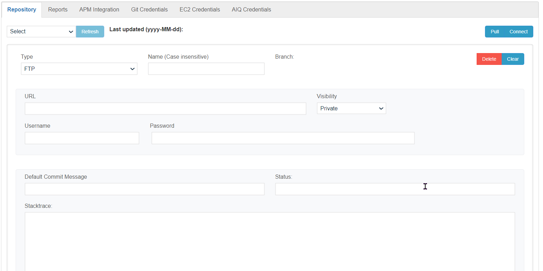Open the EC2 Credentials tab

199,9
